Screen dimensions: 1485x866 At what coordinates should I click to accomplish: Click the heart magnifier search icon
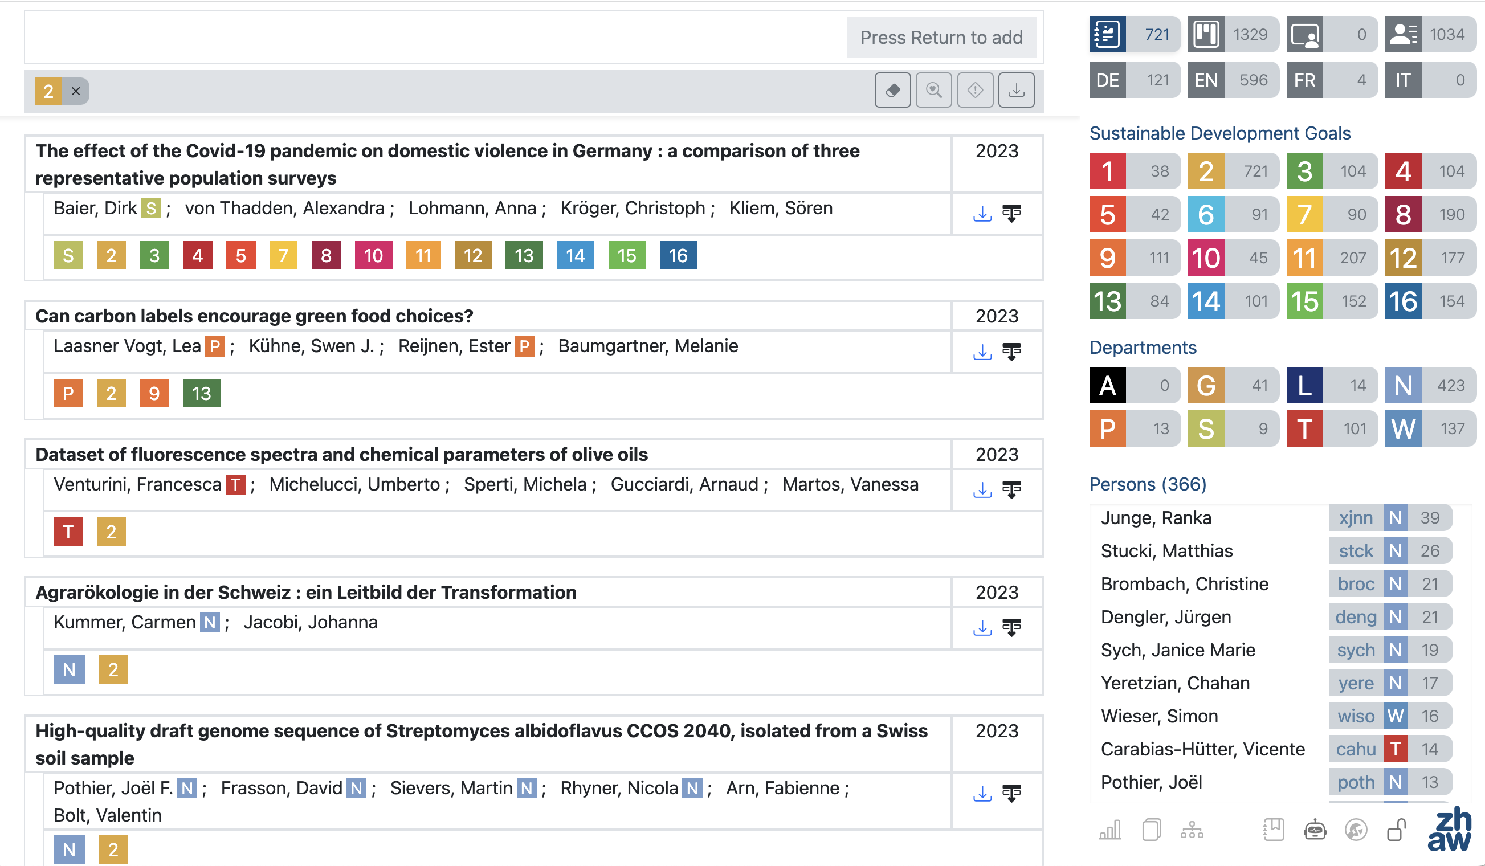click(933, 91)
